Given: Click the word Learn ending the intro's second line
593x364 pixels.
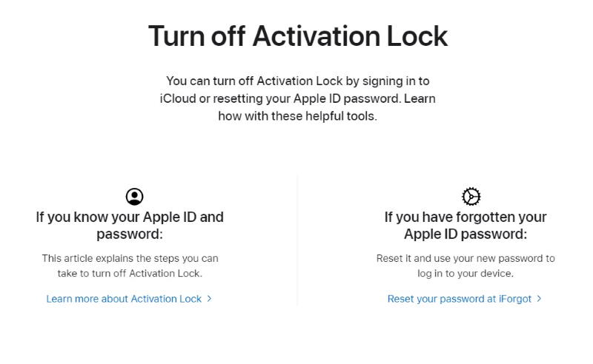Looking at the screenshot, I should coord(420,98).
